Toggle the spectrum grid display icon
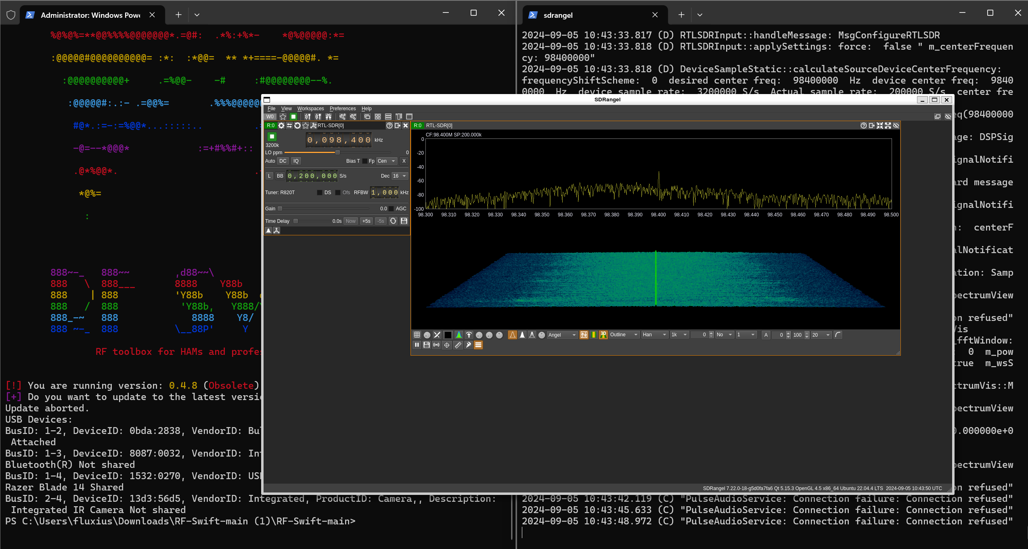Viewport: 1028px width, 549px height. pos(417,335)
